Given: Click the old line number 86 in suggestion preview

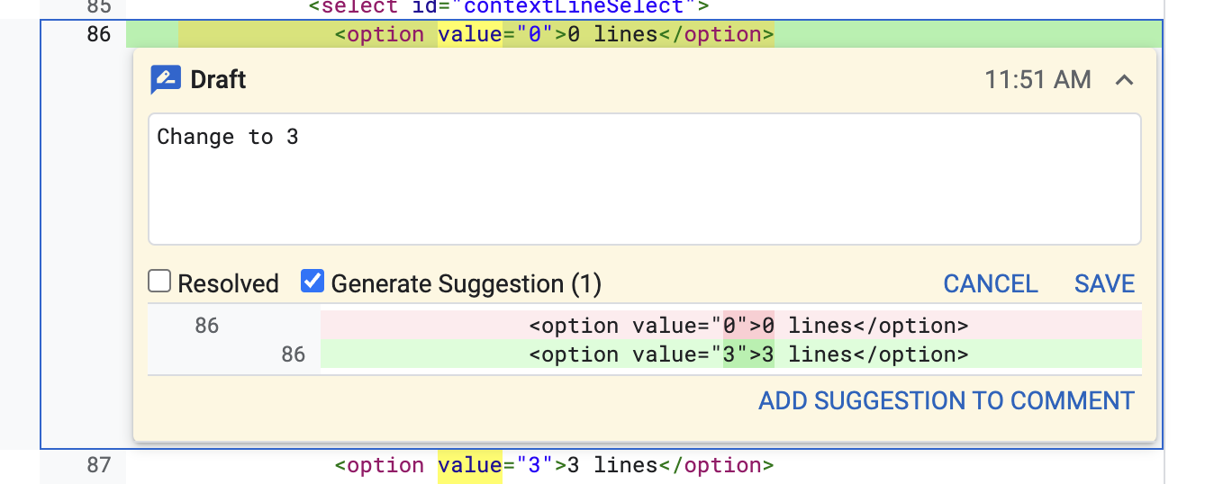Looking at the screenshot, I should [207, 326].
